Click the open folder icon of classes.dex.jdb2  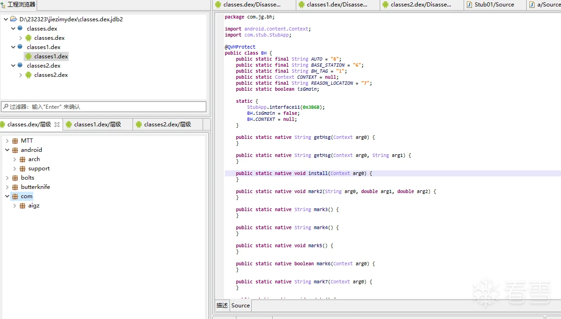click(x=13, y=19)
